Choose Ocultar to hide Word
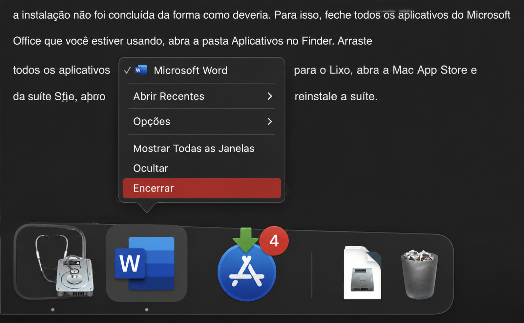 tap(201, 168)
